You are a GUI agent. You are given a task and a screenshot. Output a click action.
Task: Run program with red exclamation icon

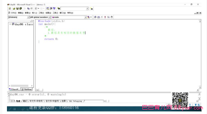[105, 17]
